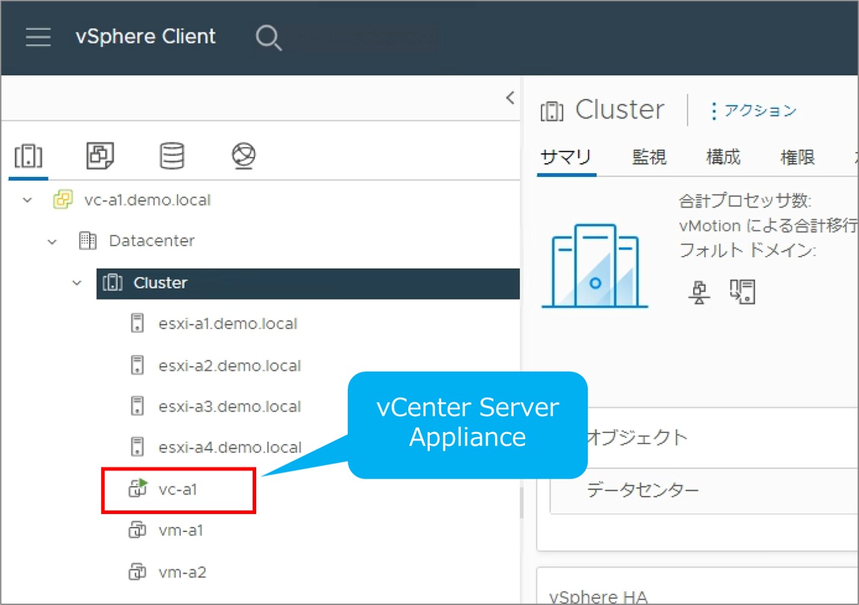Switch to VMs and Templates view

pyautogui.click(x=99, y=156)
